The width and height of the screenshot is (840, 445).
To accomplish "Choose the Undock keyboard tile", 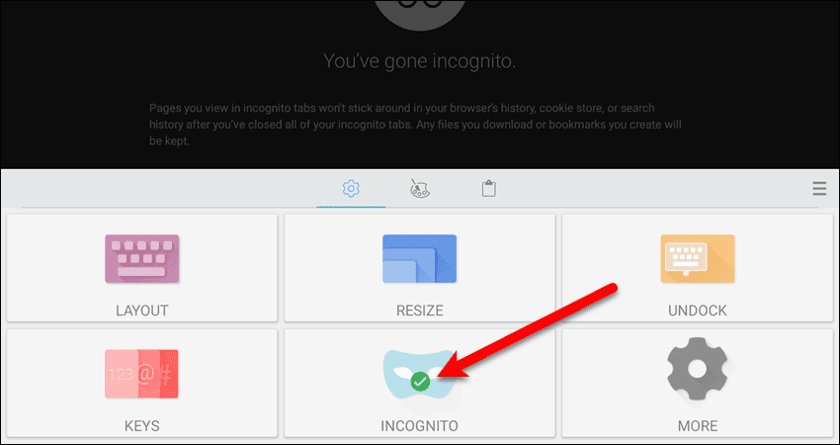I will pos(698,268).
